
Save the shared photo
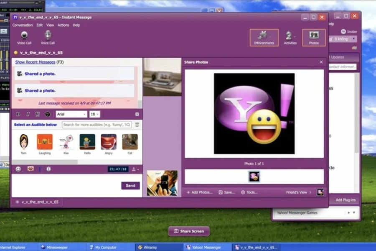click(227, 192)
